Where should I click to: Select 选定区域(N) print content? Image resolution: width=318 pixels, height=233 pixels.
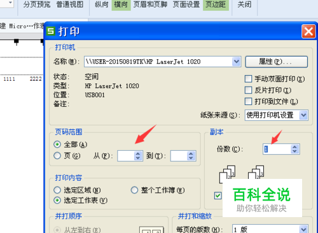pos(57,190)
